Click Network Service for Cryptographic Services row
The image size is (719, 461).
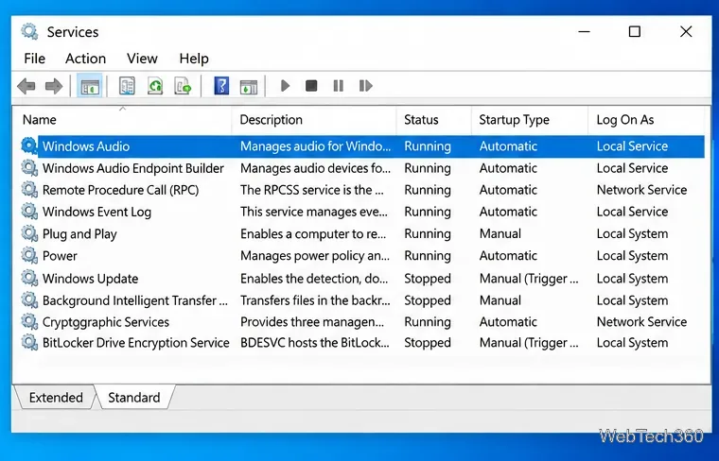pyautogui.click(x=641, y=322)
